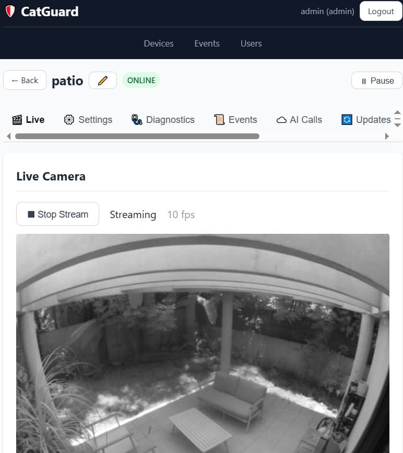Click the admin (admin) user label
Viewport: 403px width, 453px height.
click(x=327, y=12)
